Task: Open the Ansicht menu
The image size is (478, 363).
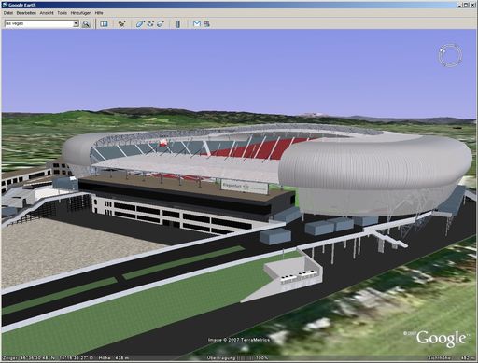Action: [47, 13]
